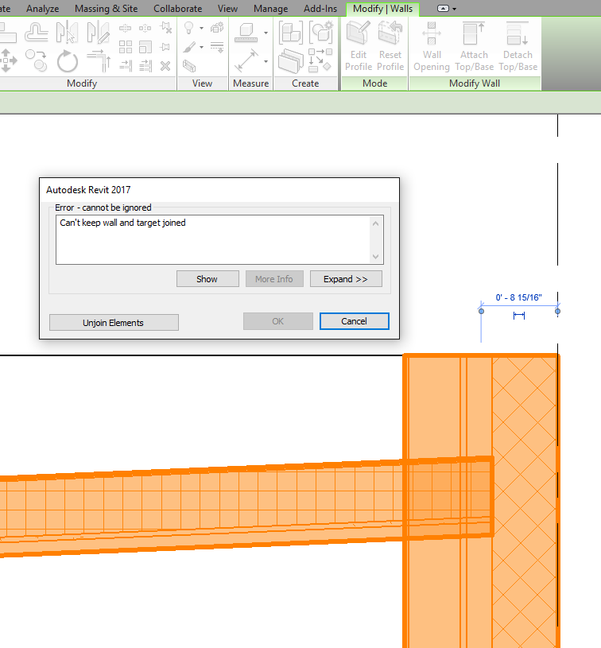This screenshot has height=648, width=601.
Task: Click the Expand >> button
Action: pyautogui.click(x=346, y=279)
